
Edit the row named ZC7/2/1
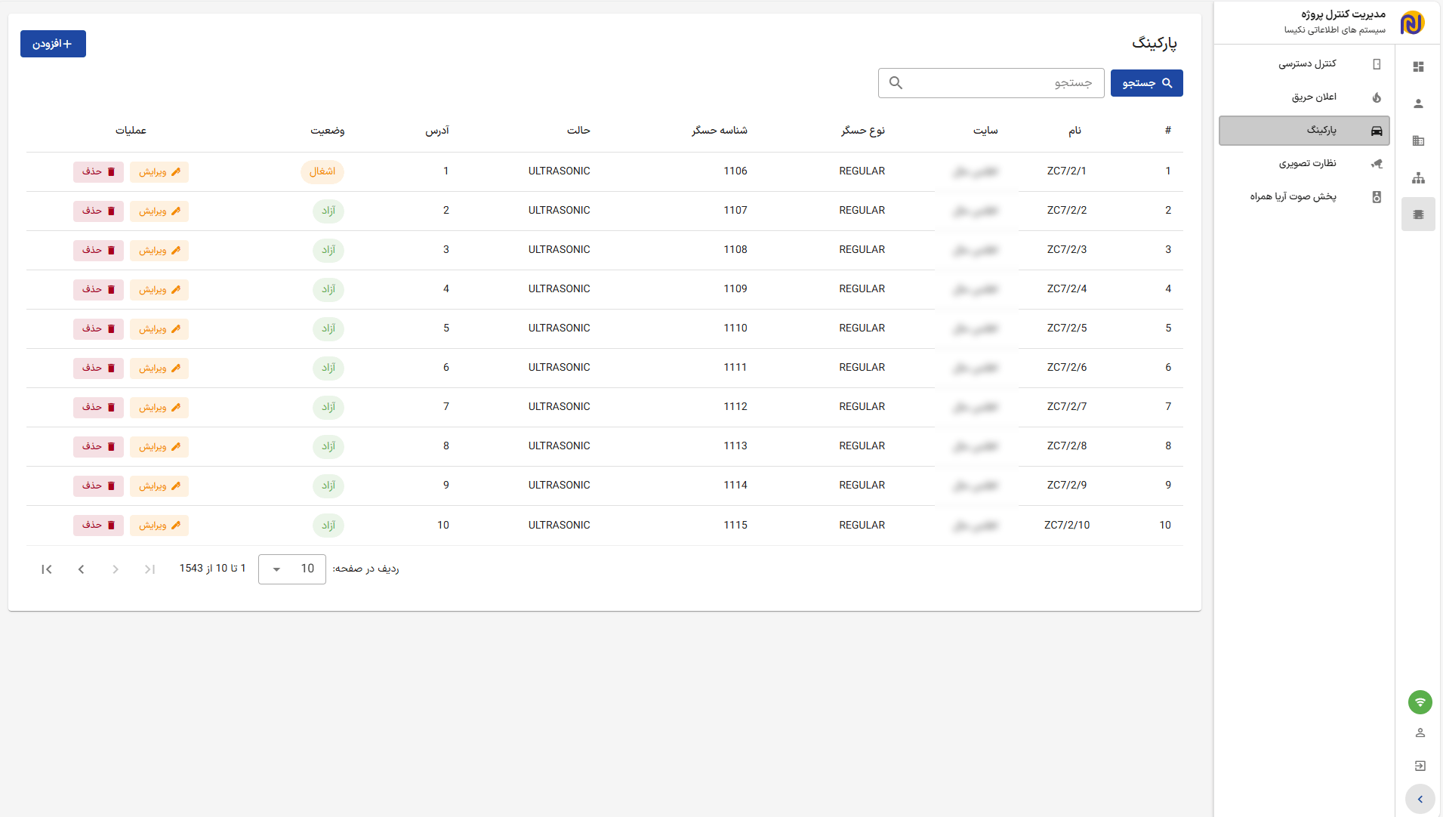click(x=159, y=172)
